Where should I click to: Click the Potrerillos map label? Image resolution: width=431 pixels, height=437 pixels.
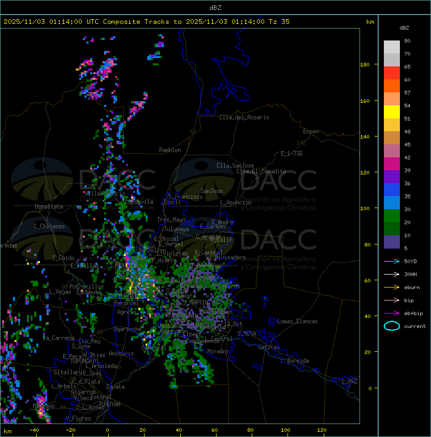pos(87,286)
